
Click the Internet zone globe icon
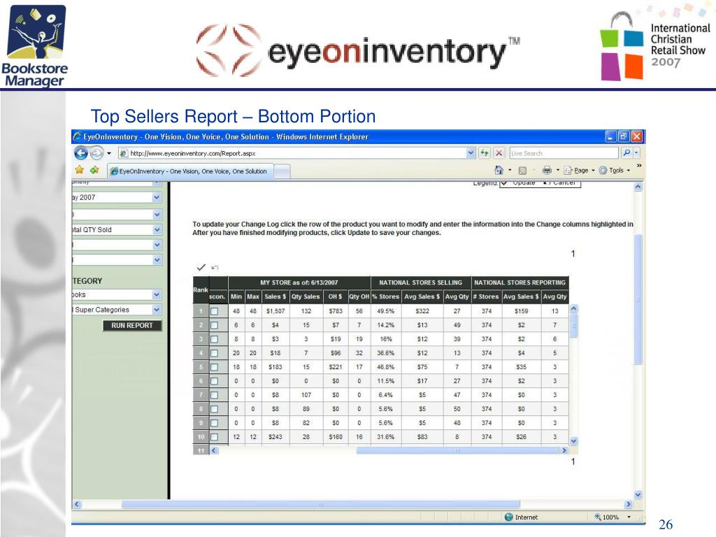coord(509,517)
